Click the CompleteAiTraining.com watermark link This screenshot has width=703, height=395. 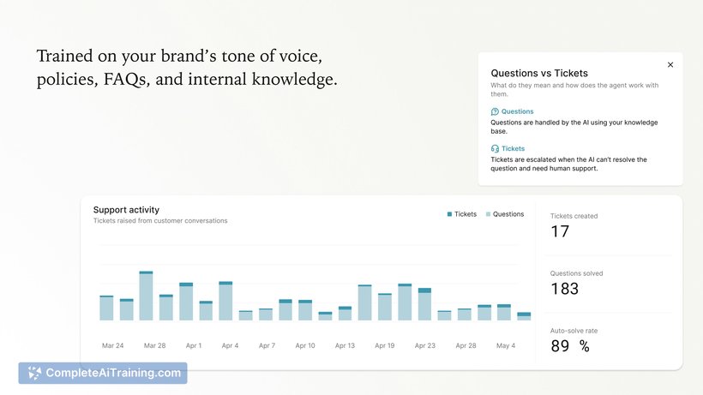tap(113, 373)
